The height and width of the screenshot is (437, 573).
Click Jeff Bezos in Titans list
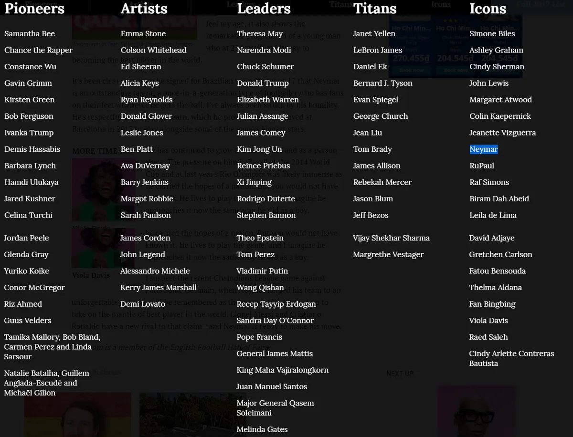[x=371, y=215]
